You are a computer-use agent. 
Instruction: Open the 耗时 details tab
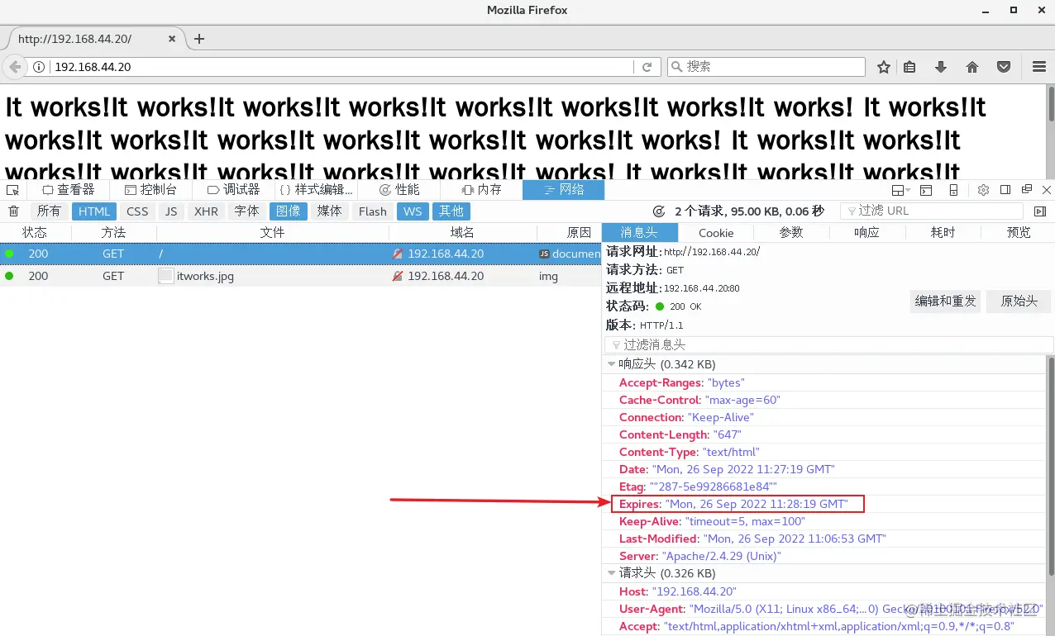pos(943,233)
